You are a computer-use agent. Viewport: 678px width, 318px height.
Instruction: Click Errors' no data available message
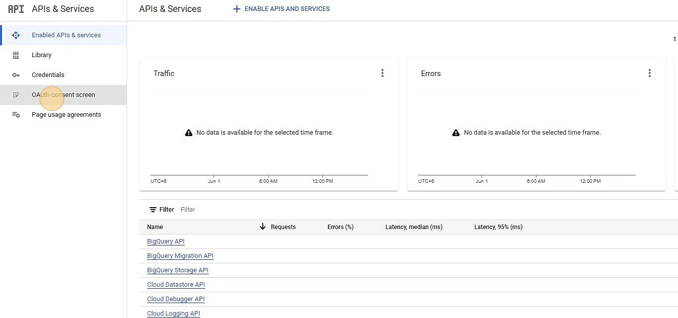(x=532, y=133)
